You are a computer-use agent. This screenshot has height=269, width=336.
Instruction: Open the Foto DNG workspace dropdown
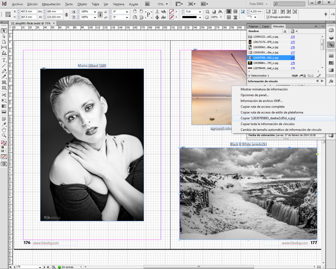(x=258, y=4)
